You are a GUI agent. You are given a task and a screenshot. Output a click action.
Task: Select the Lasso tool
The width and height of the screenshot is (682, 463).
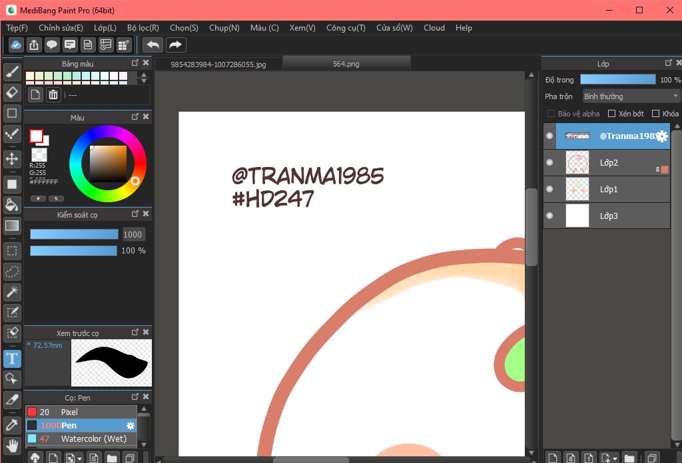click(12, 271)
